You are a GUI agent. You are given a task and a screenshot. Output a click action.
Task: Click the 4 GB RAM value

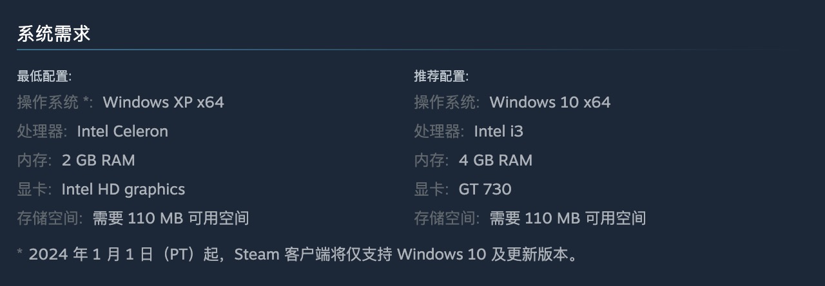coord(496,160)
